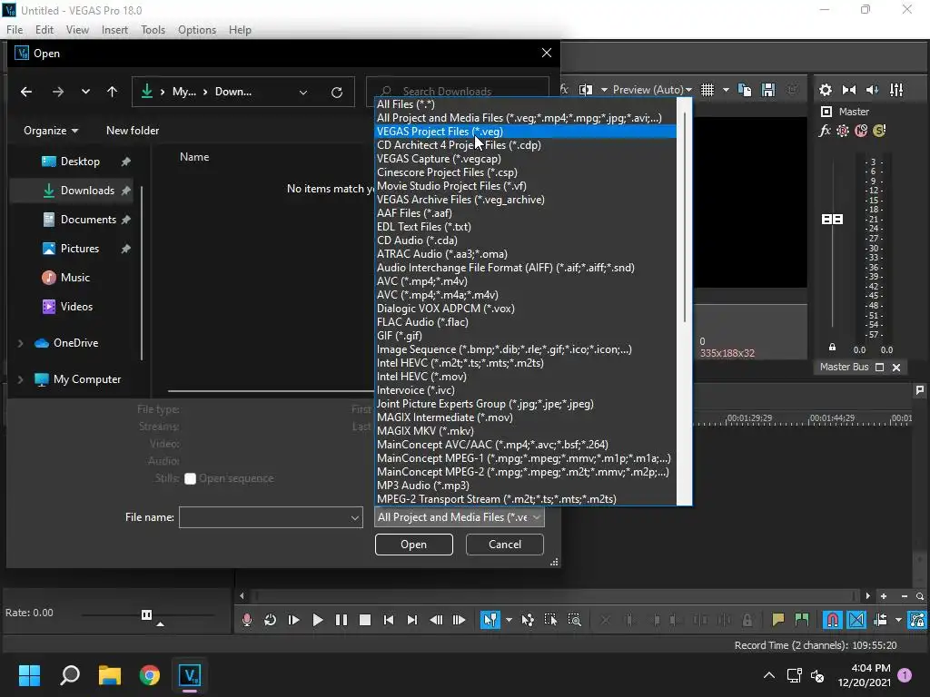The image size is (930, 697).
Task: Open file type combo box
Action: 460,517
